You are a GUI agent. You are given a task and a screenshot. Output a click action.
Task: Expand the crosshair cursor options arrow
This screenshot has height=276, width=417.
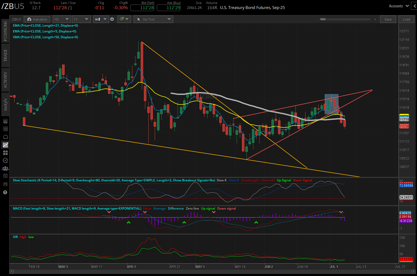127,19
